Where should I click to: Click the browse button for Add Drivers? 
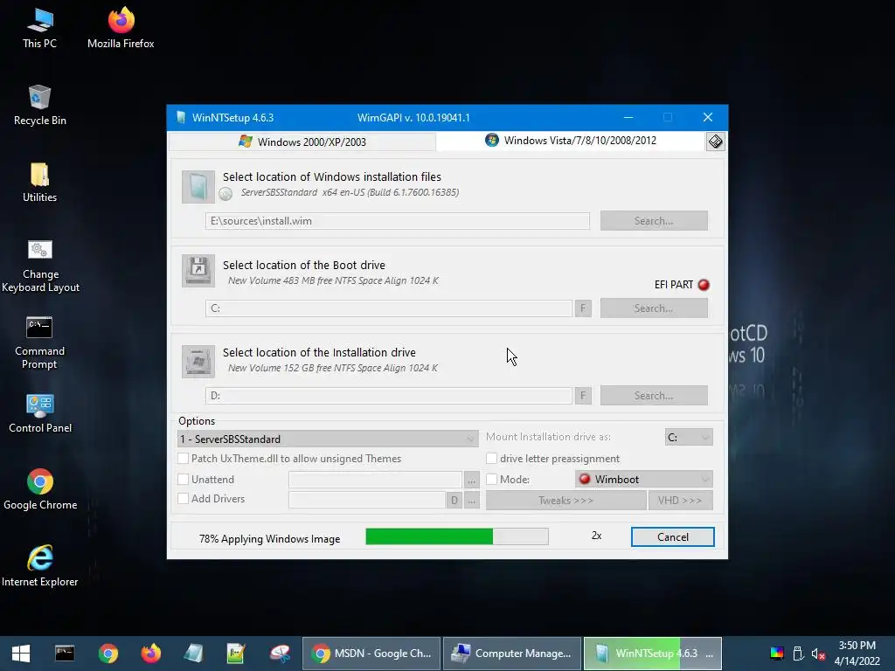471,501
